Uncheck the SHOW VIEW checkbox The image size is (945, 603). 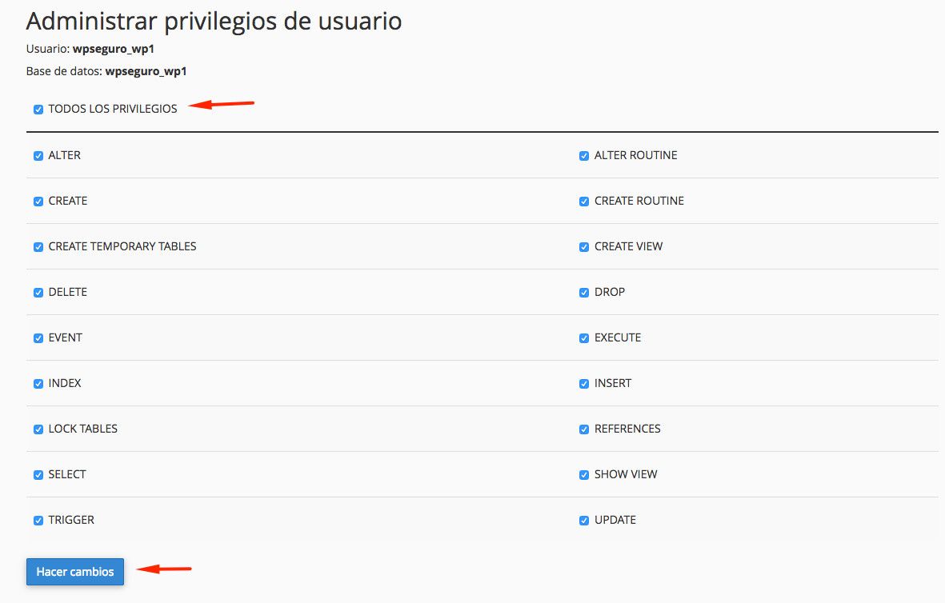coord(584,475)
